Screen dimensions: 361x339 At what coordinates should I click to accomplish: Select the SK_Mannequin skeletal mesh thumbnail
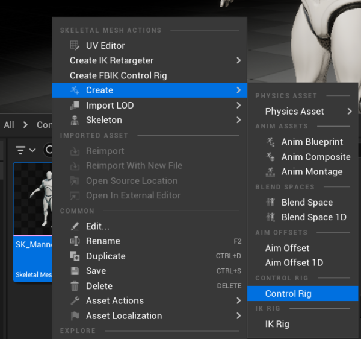[33, 199]
